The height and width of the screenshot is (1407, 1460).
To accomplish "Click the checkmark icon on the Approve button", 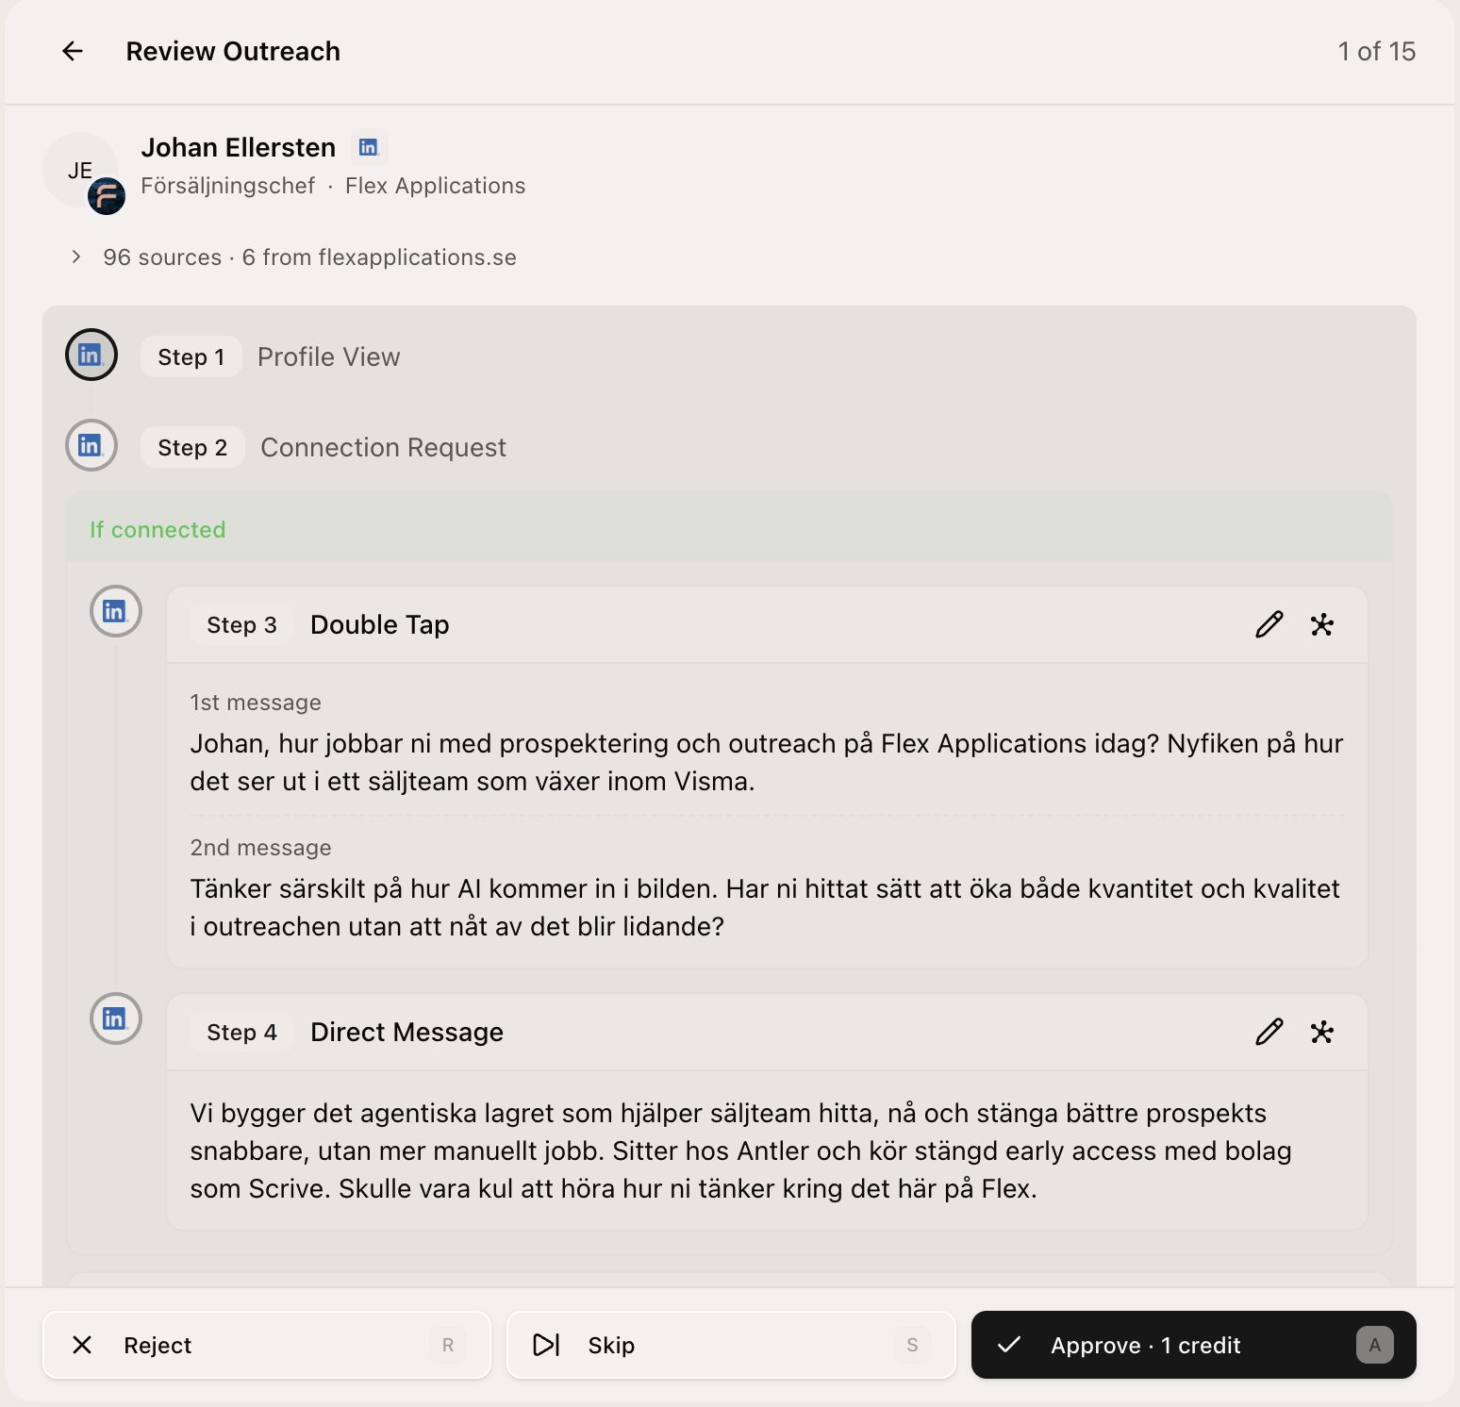I will [x=1009, y=1345].
